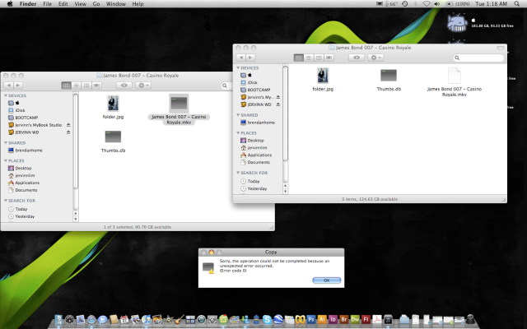Collapse PLACES section in left window sidebar
527x329 pixels.
[4, 160]
